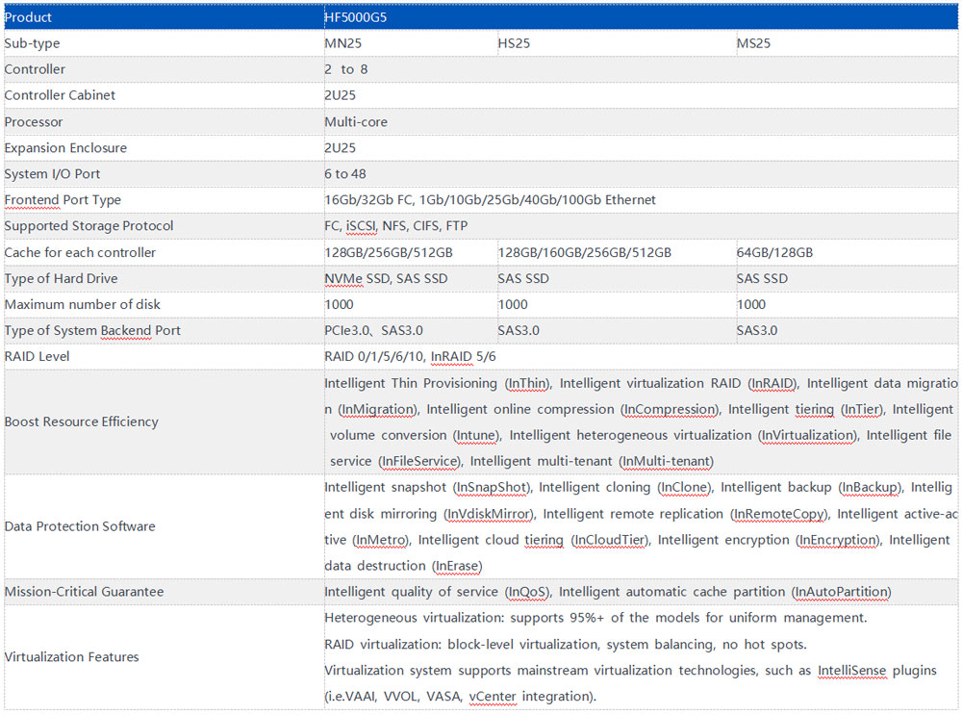Click the '16Gb/32Gb FC, 1Gb/10Gb/25Gb/40Gb/100Gb Ethernet' value
The height and width of the screenshot is (715, 962).
[491, 200]
